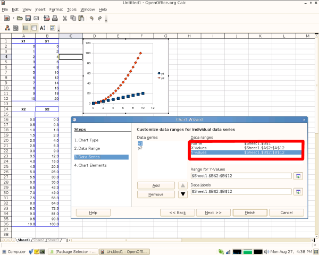This screenshot has width=319, height=255.
Task: Click the << Back button
Action: pos(178,212)
